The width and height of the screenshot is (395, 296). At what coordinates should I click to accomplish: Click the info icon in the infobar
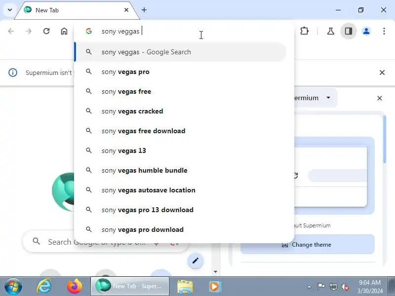[13, 73]
